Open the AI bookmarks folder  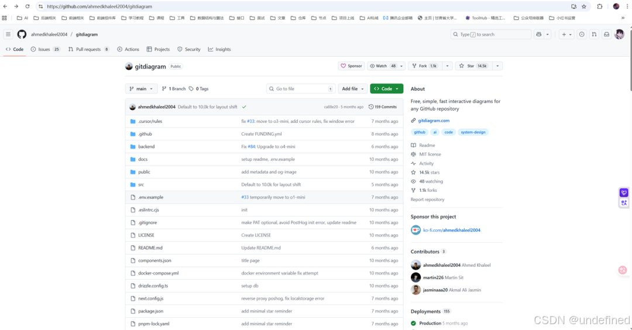click(x=23, y=18)
